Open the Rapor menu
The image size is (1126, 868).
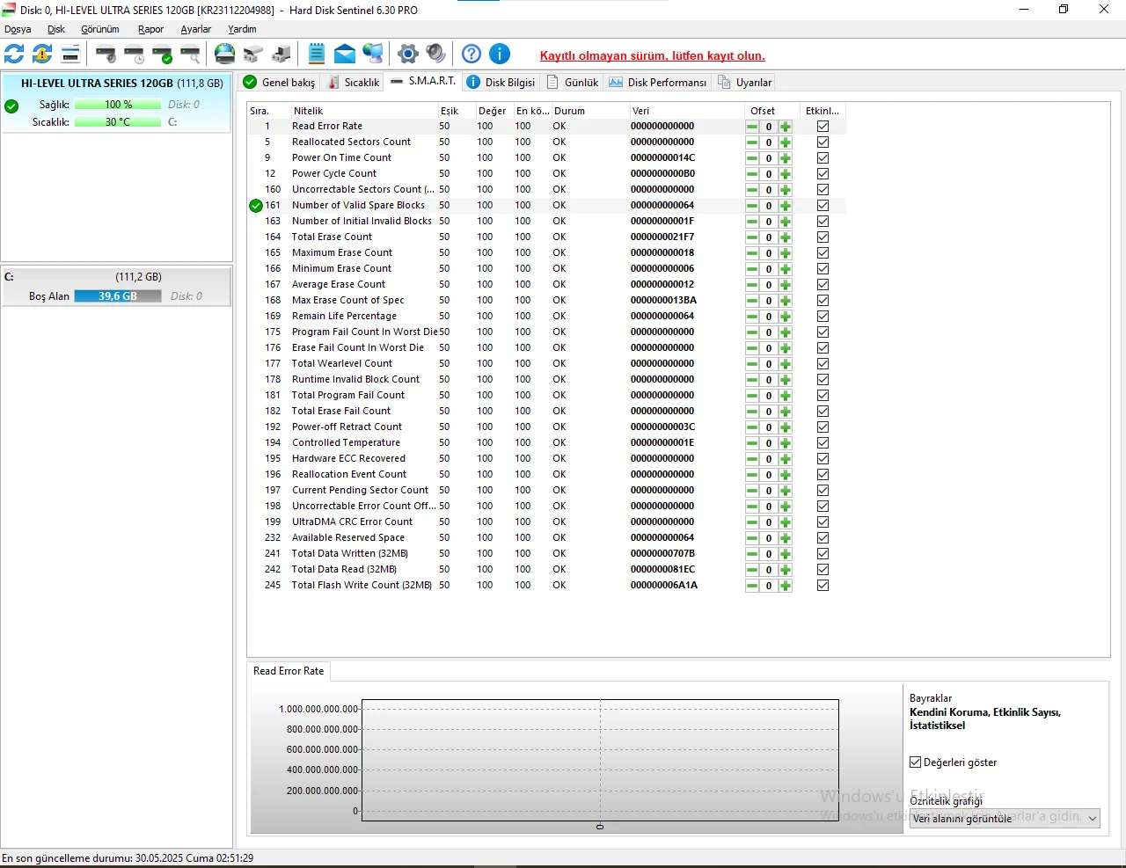tap(150, 29)
